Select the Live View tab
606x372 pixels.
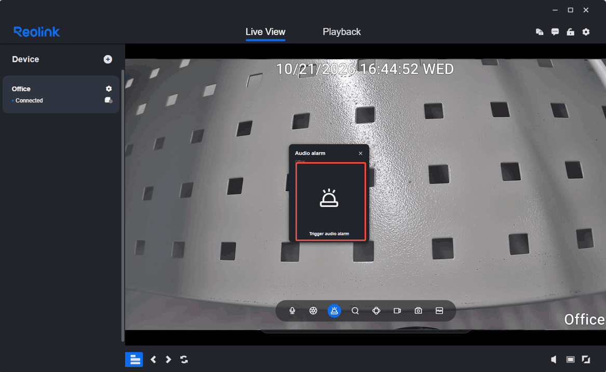point(265,32)
